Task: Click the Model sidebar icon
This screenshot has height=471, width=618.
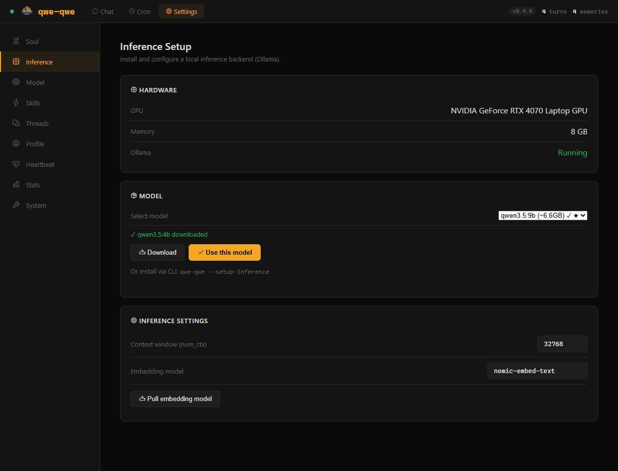Action: click(x=17, y=82)
